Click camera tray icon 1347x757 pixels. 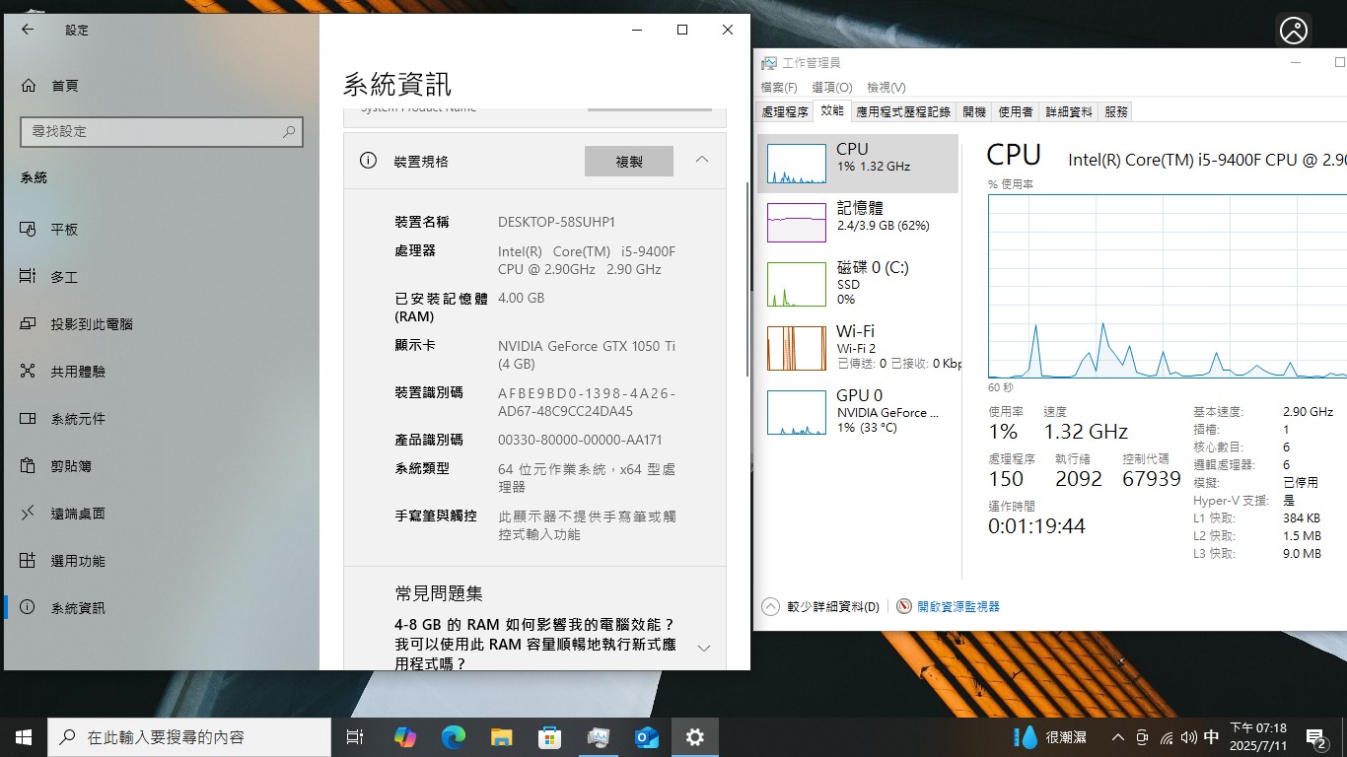[x=1142, y=737]
